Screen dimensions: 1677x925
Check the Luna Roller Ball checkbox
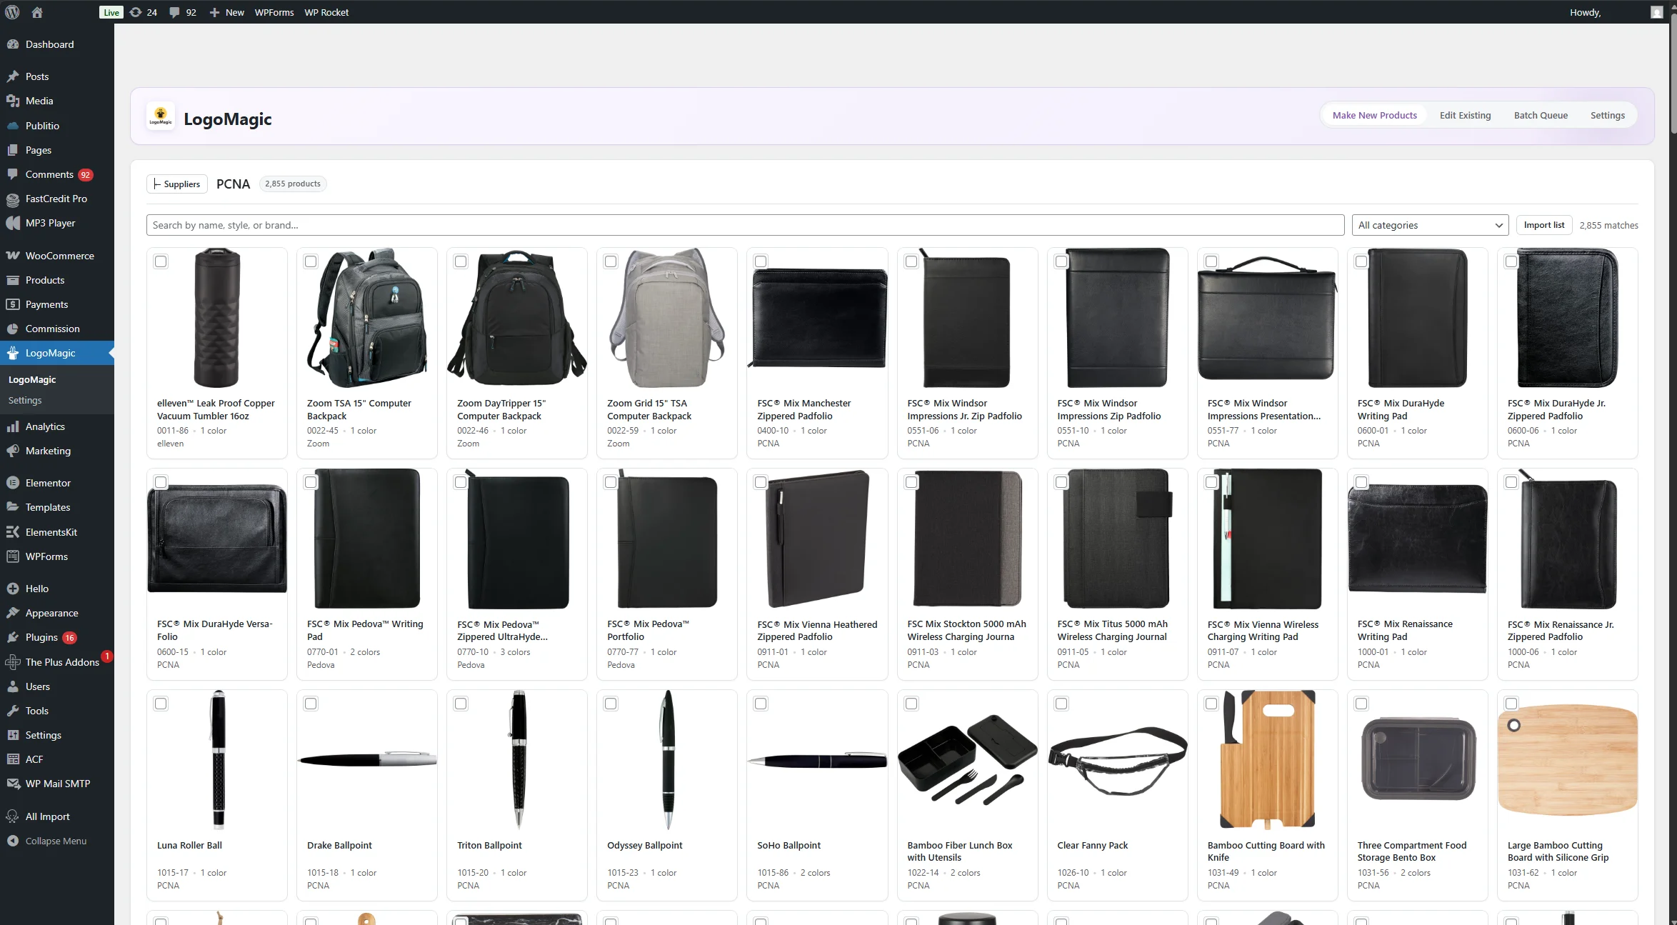(161, 704)
